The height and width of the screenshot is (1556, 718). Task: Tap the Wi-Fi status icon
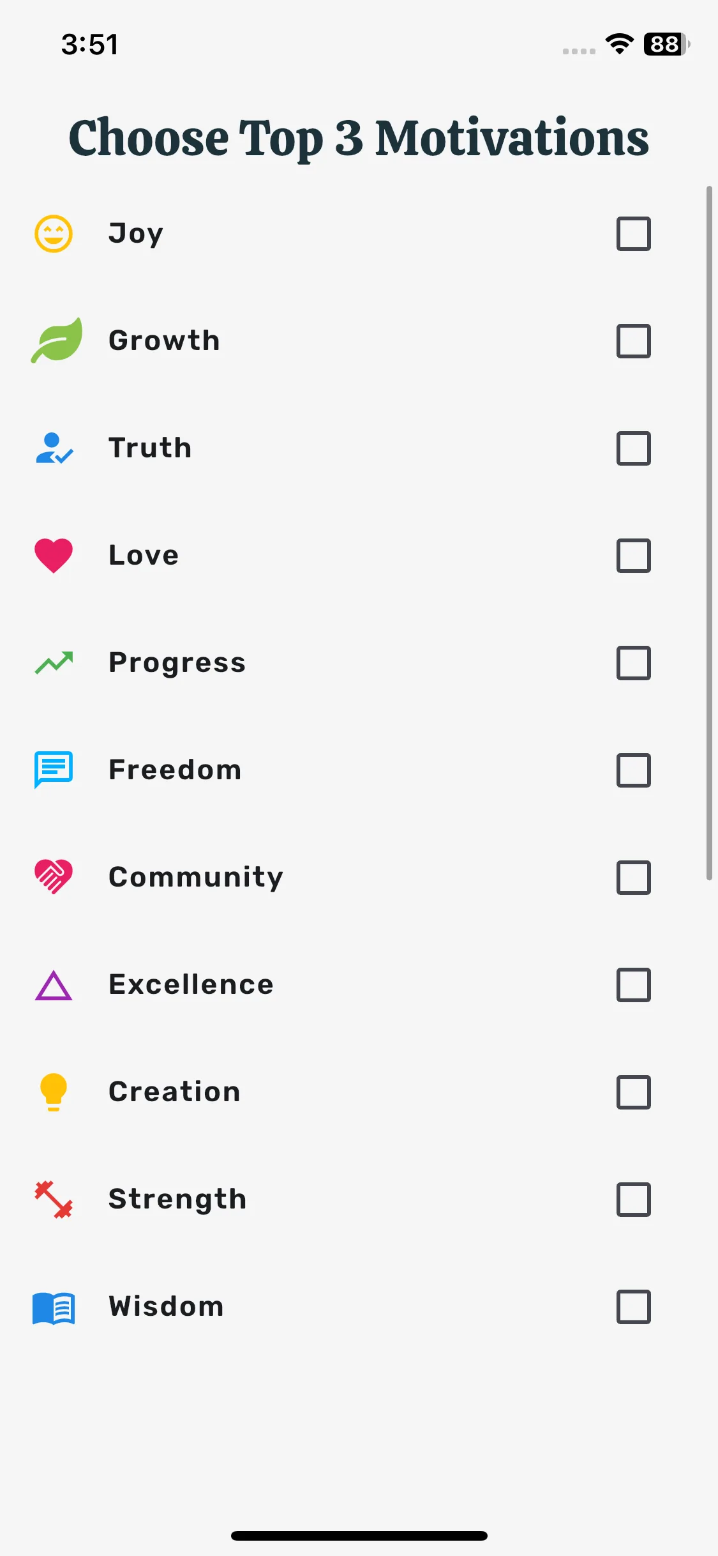tap(619, 44)
